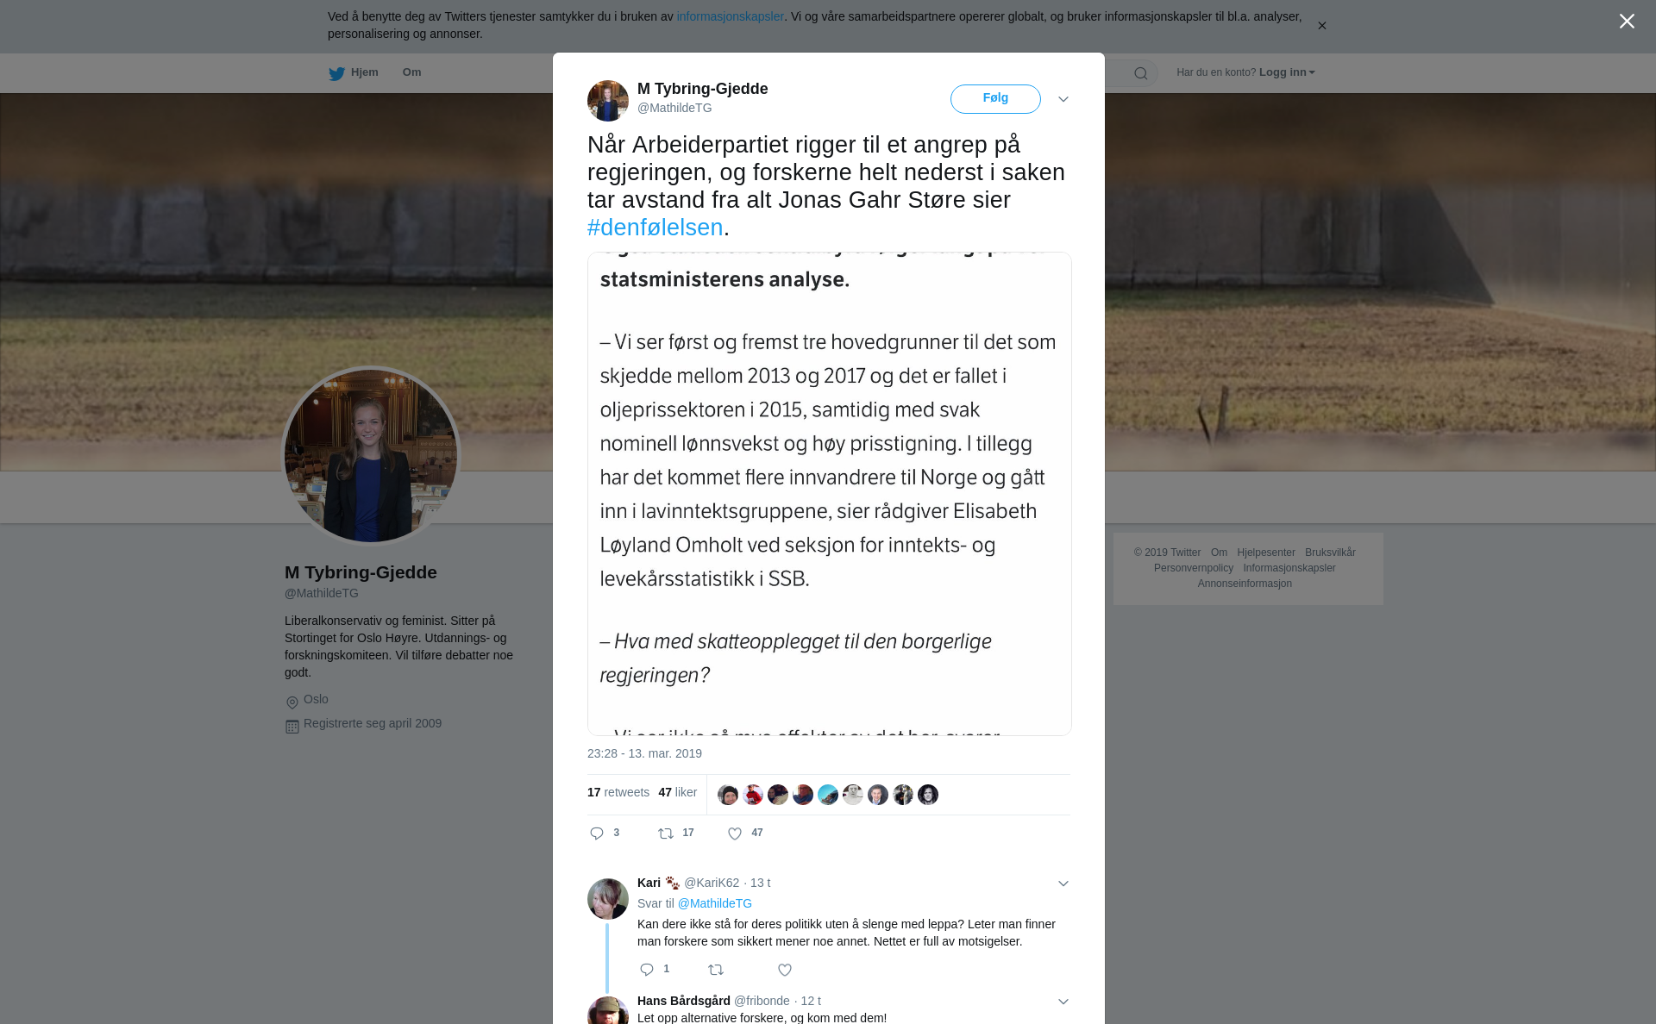1656x1024 pixels.
Task: Open the Logg inn dropdown
Action: point(1287,72)
